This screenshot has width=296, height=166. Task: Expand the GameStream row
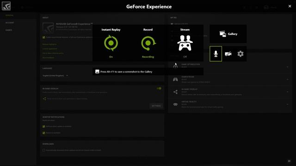point(288,79)
